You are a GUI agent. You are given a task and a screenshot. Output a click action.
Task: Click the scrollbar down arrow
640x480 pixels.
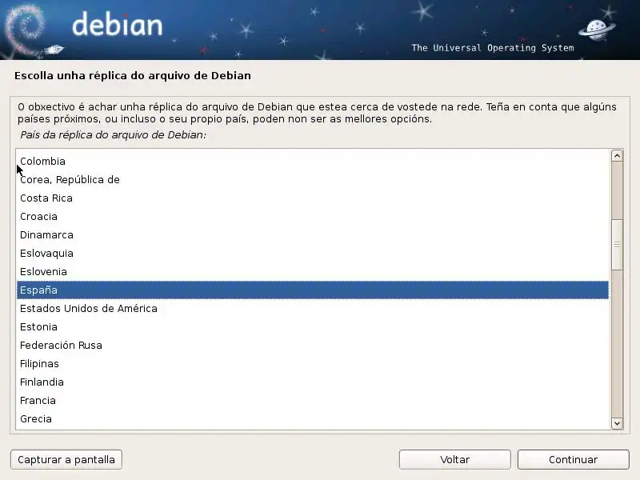617,423
